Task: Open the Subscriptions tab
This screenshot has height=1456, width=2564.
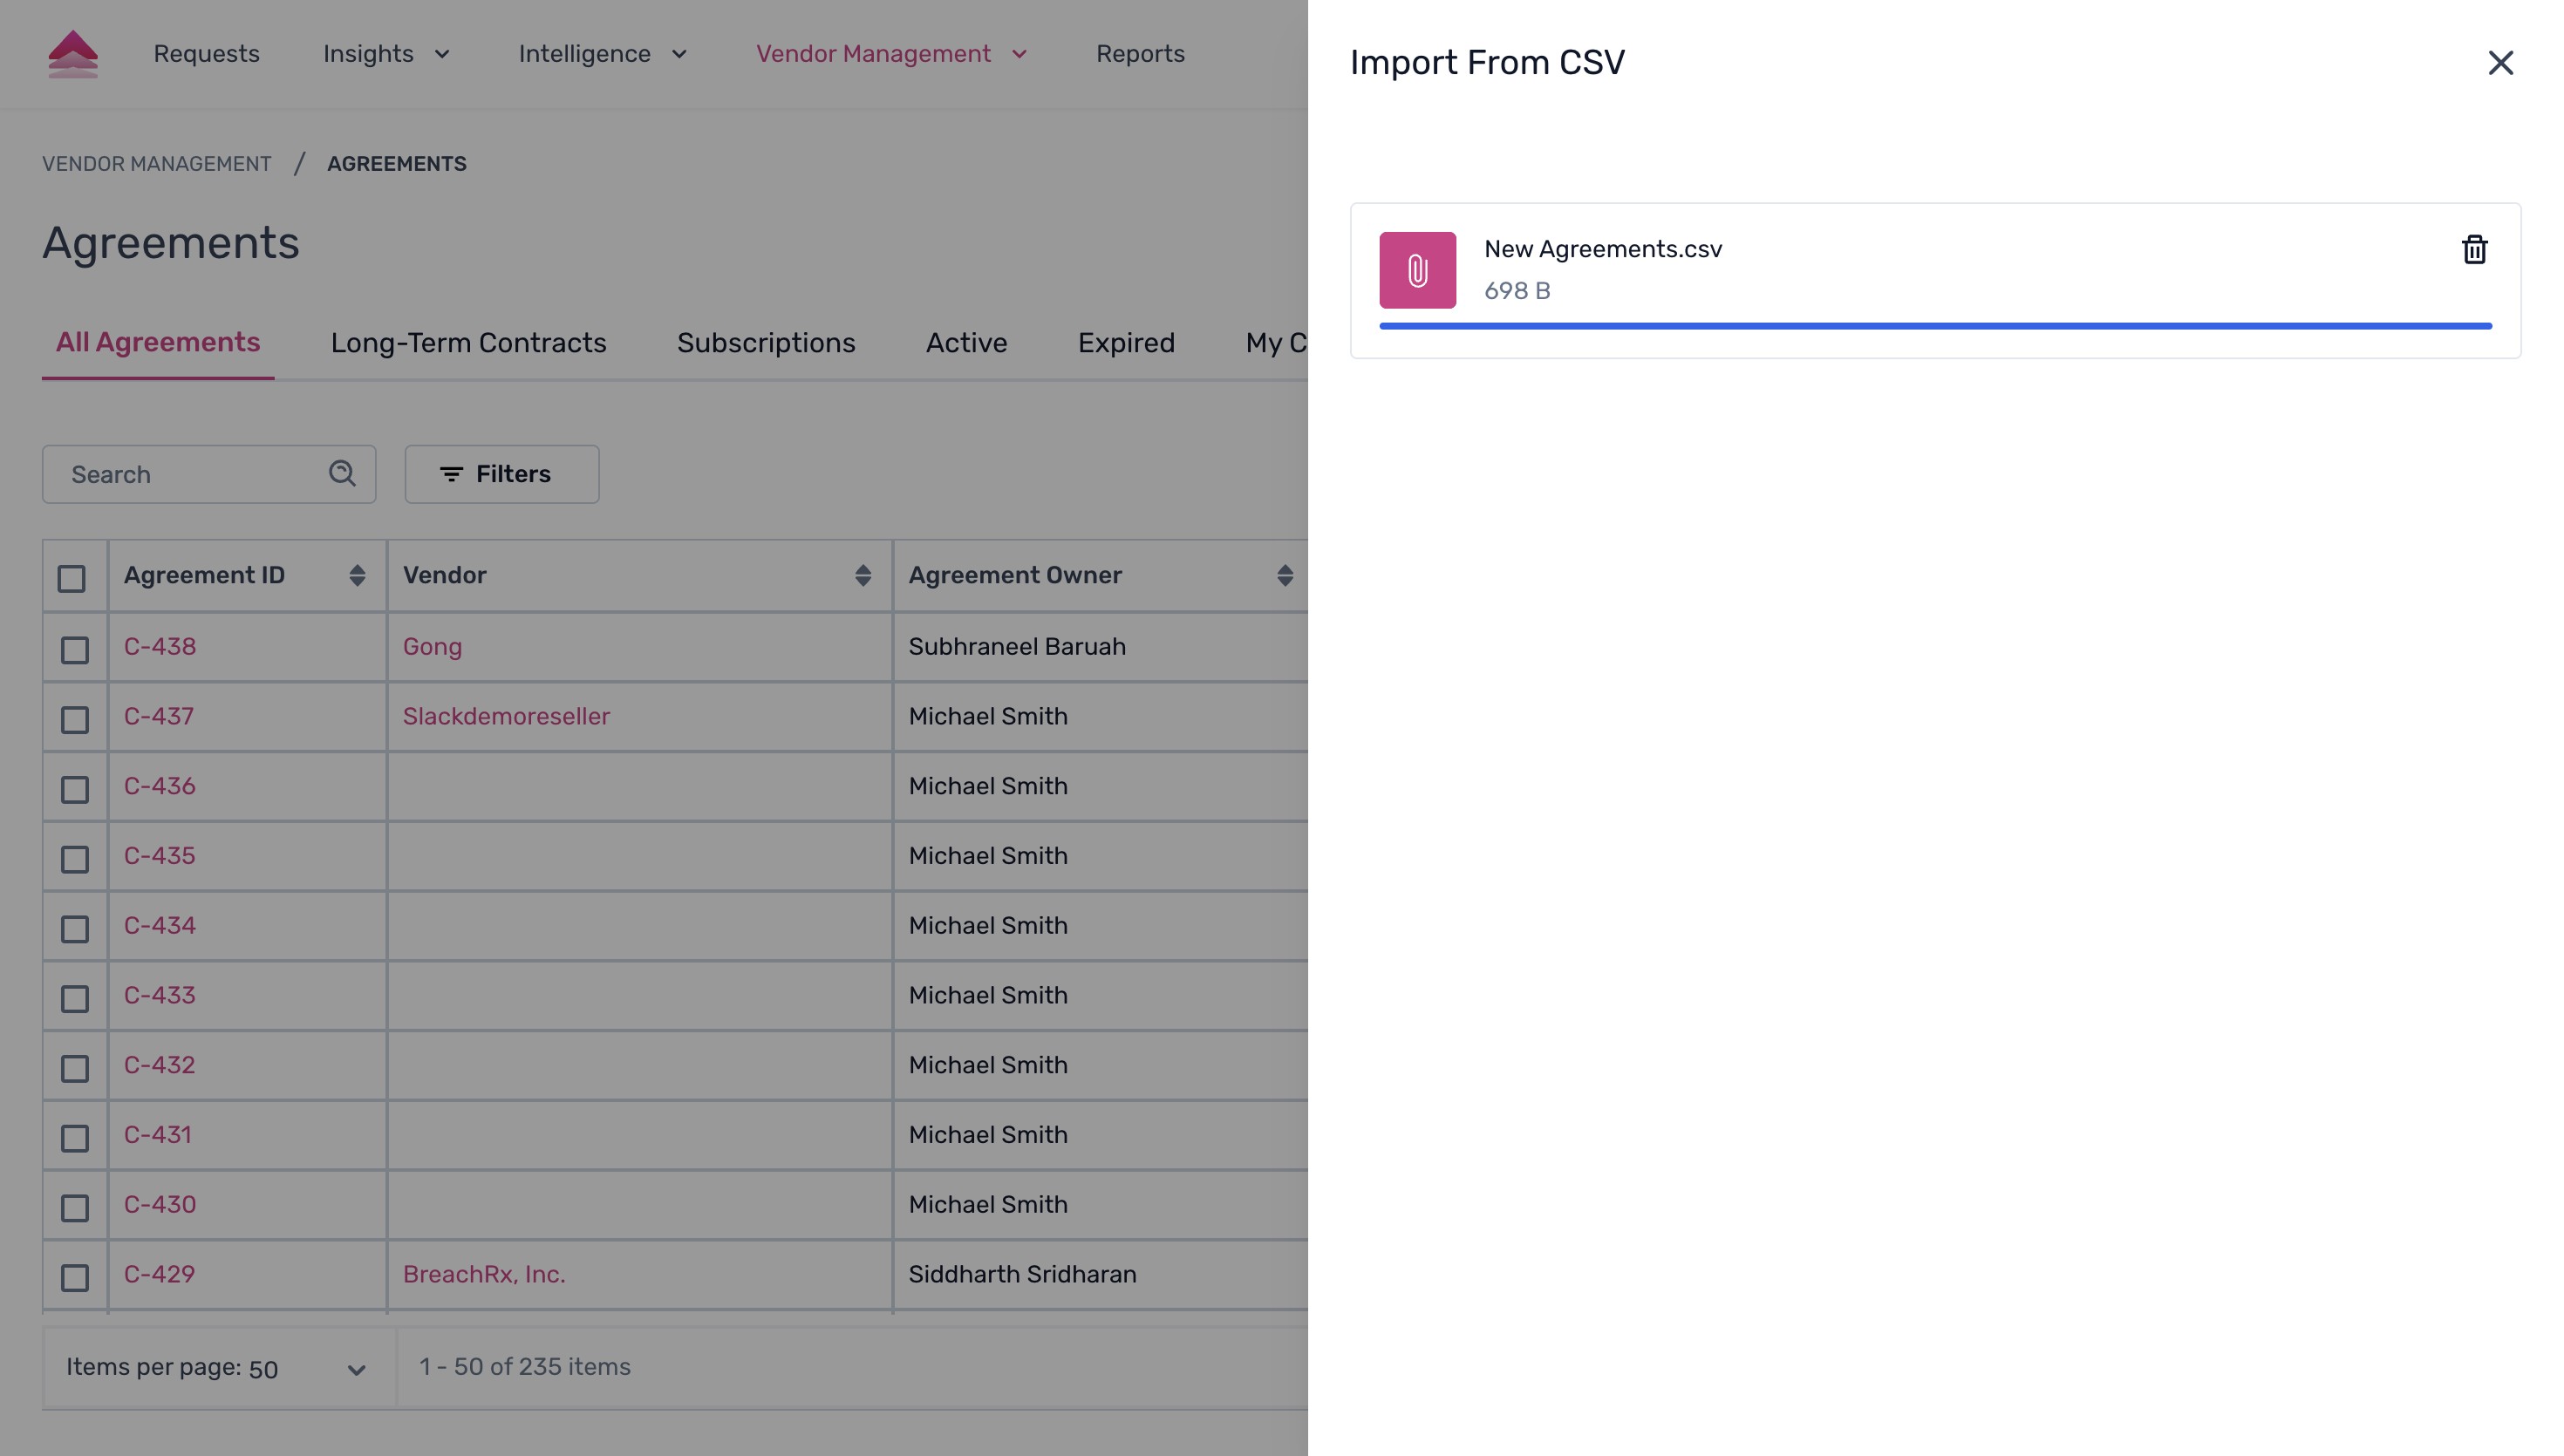Action: [766, 342]
